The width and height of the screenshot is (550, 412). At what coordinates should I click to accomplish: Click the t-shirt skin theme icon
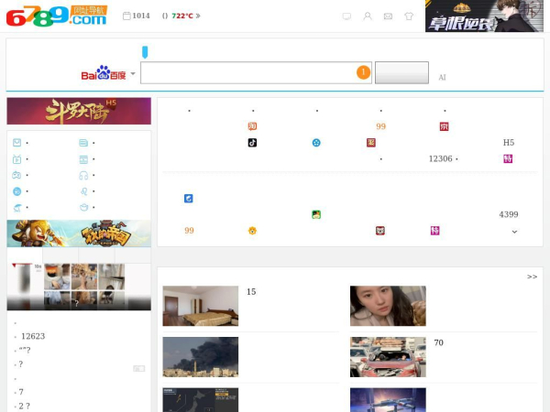(409, 16)
